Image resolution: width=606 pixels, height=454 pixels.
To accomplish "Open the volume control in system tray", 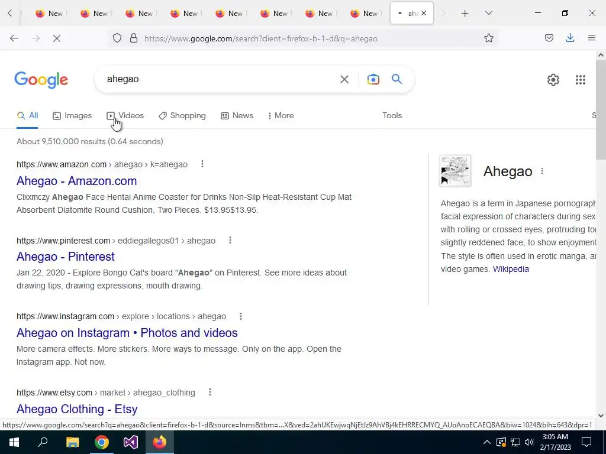I will [529, 442].
